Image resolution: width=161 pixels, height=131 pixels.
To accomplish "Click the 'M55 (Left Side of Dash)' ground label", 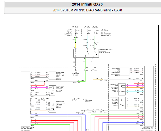I will coord(75,74).
